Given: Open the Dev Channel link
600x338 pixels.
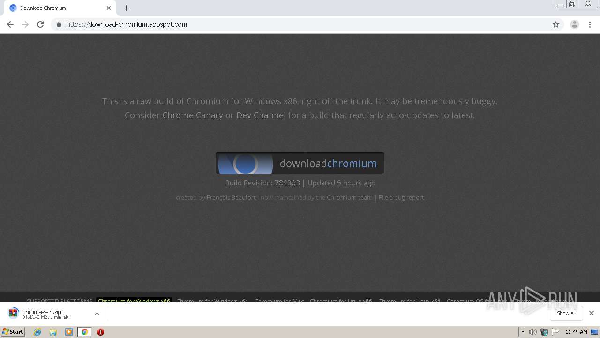Looking at the screenshot, I should coord(261,115).
